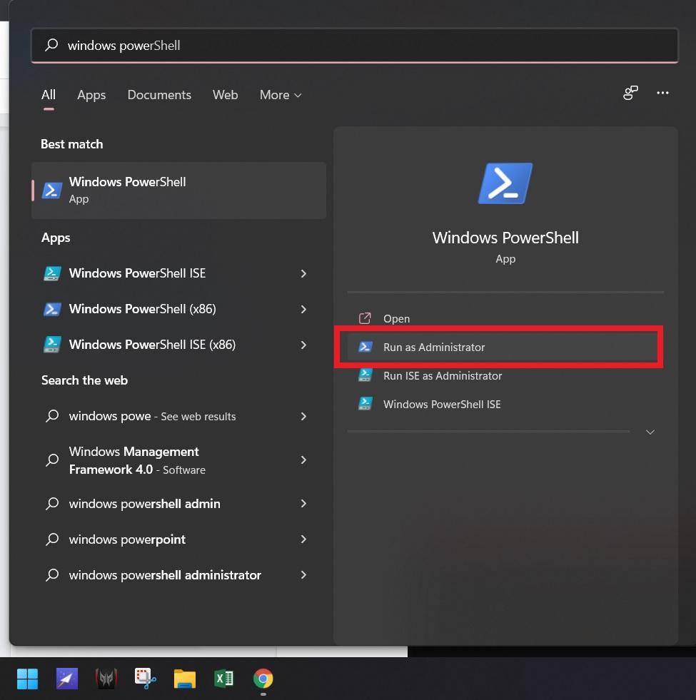Click the large Windows PowerShell icon
Screen dimensions: 696x700
click(x=505, y=183)
